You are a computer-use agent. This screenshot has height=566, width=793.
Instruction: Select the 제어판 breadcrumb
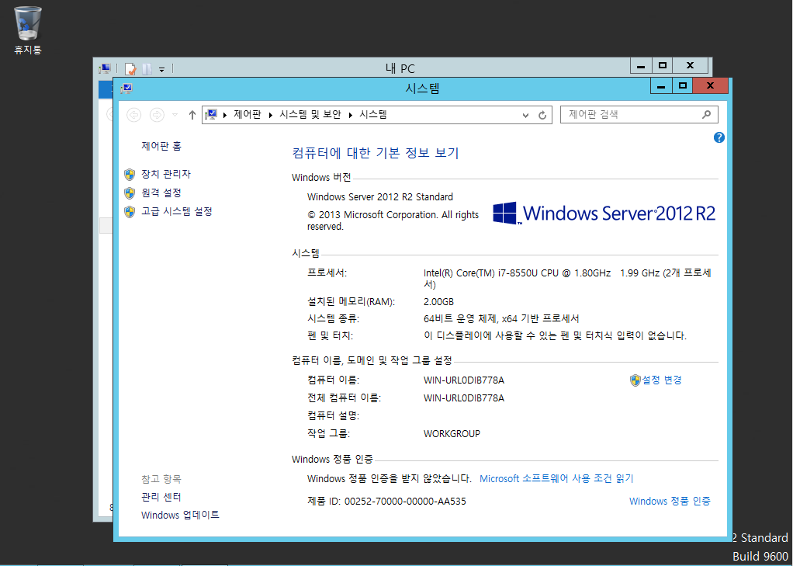pyautogui.click(x=248, y=114)
